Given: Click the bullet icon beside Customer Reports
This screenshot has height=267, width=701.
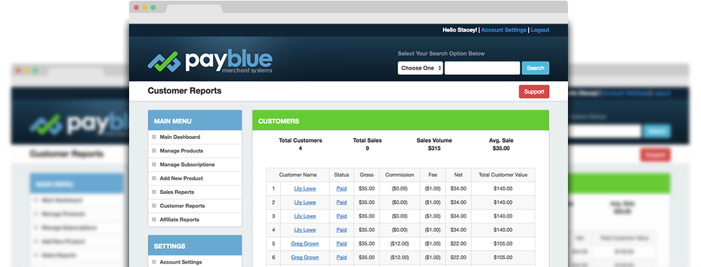Looking at the screenshot, I should pyautogui.click(x=155, y=206).
